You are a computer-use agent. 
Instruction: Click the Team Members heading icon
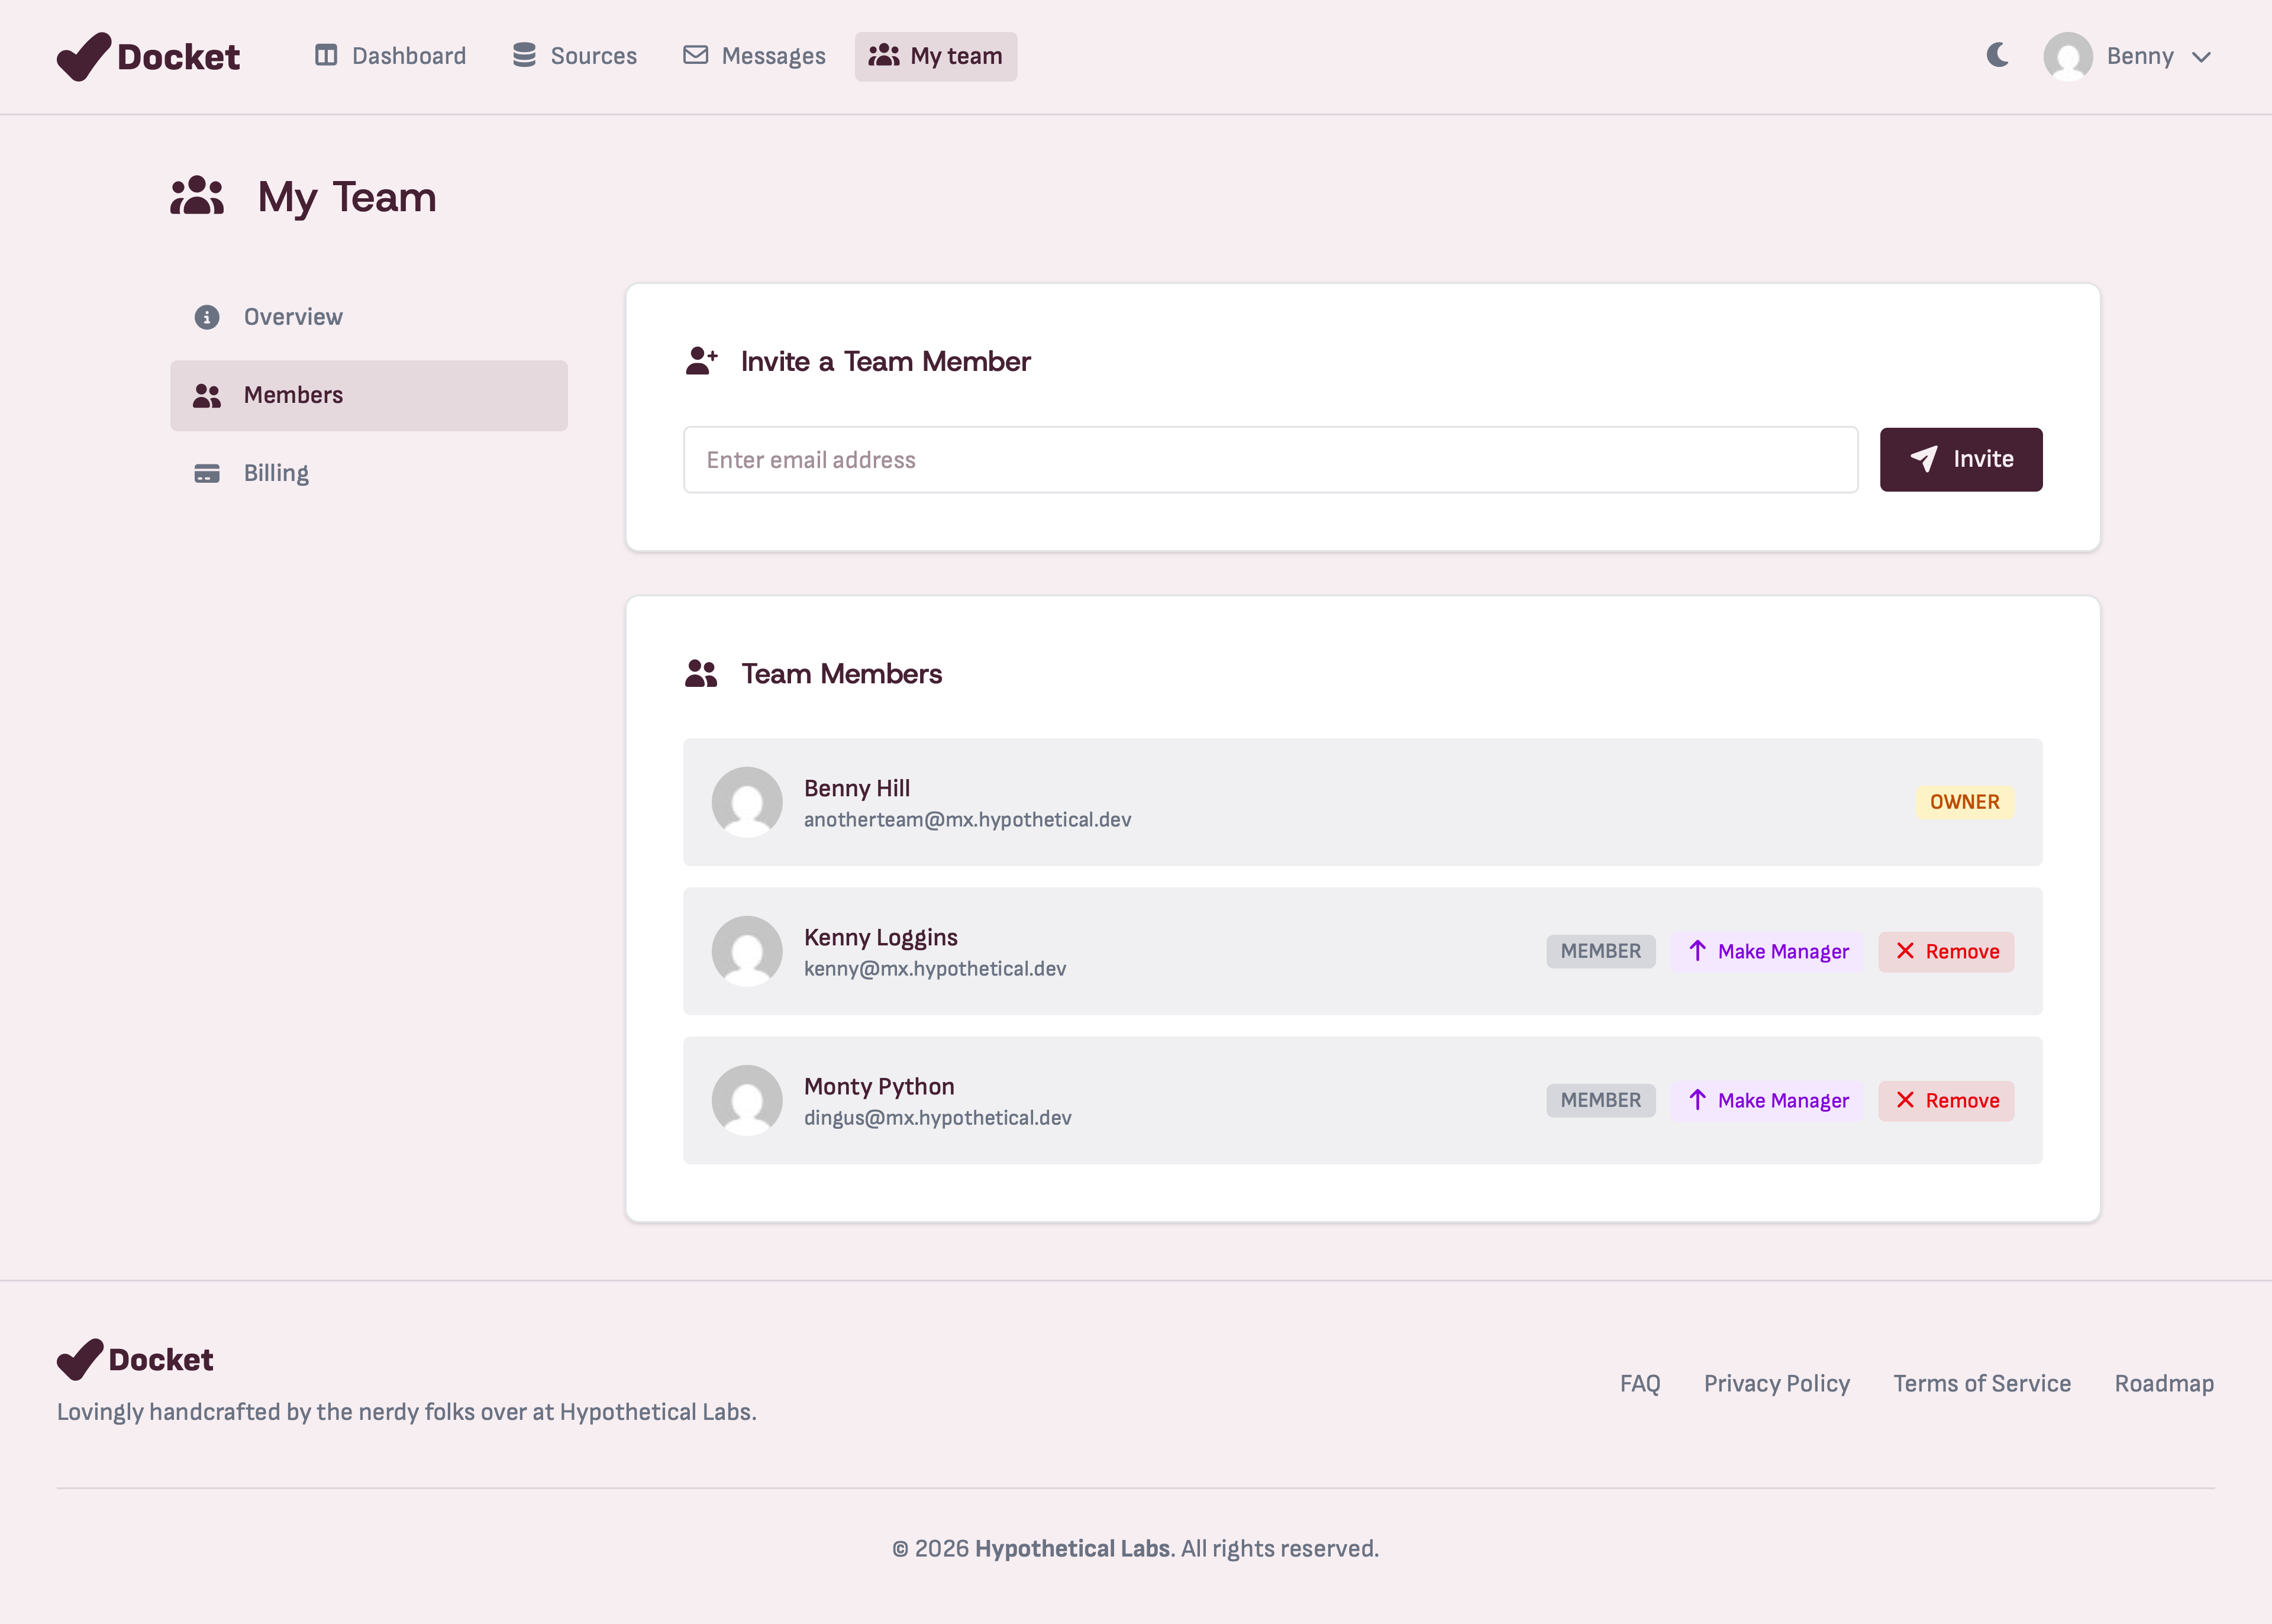tap(701, 673)
